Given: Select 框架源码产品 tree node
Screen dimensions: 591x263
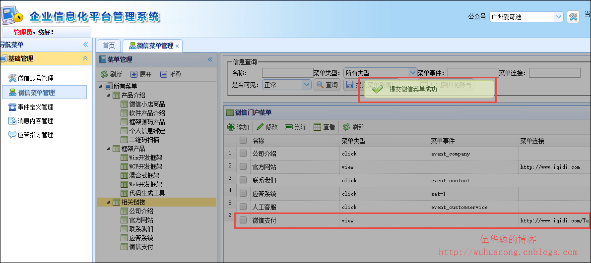Looking at the screenshot, I should click(x=146, y=122).
